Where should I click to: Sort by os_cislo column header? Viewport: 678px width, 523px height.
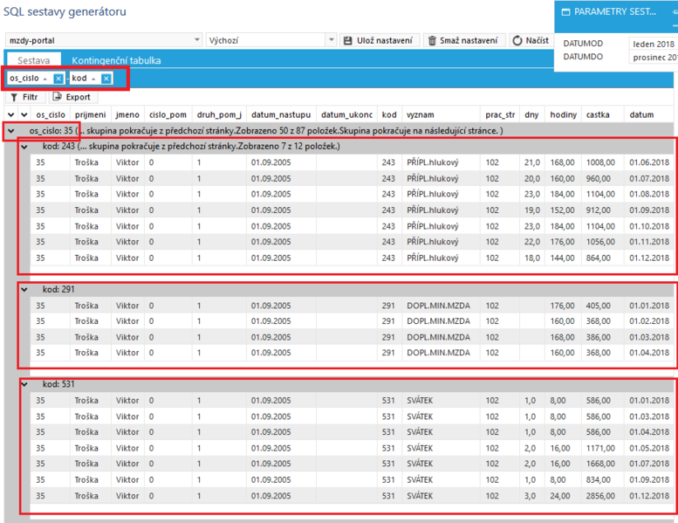tap(51, 114)
